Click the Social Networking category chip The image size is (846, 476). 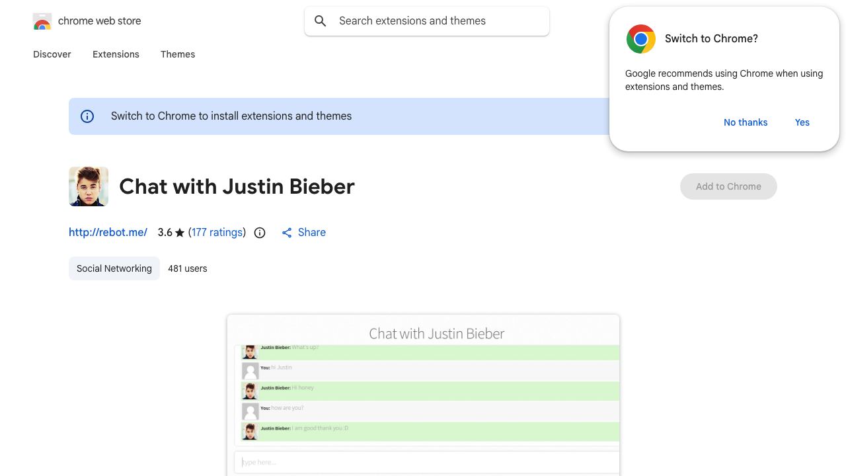click(114, 268)
